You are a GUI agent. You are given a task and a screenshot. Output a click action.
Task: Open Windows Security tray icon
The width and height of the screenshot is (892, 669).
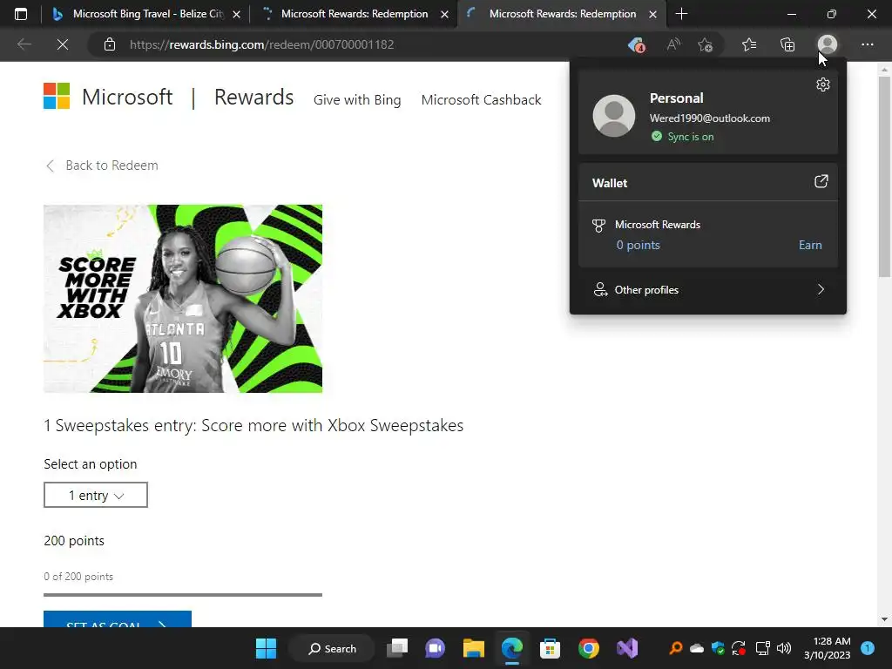point(718,647)
